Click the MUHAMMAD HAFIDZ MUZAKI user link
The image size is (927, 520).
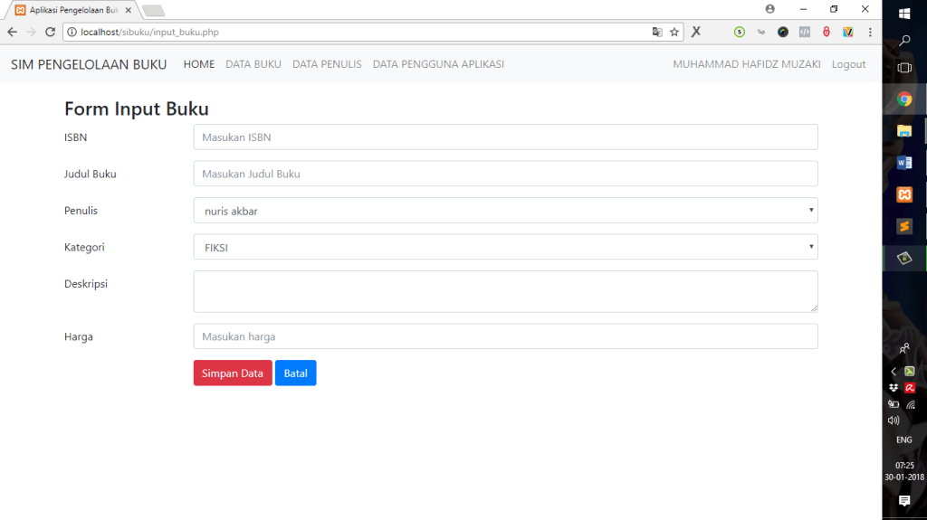click(747, 64)
